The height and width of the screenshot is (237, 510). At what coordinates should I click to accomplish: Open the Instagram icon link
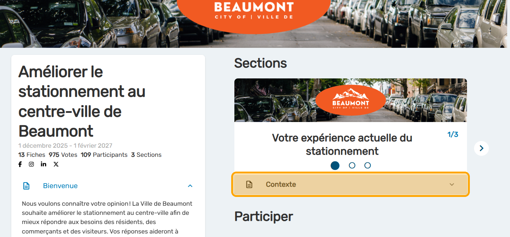point(31,164)
